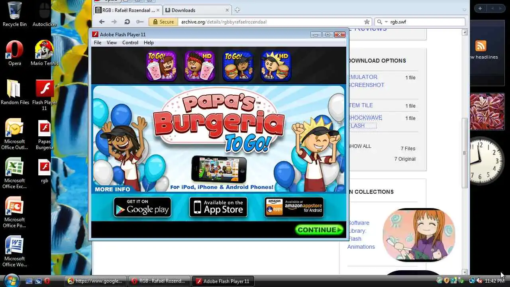Select the Freezeria HD game icon
The width and height of the screenshot is (510, 287).
pos(199,66)
